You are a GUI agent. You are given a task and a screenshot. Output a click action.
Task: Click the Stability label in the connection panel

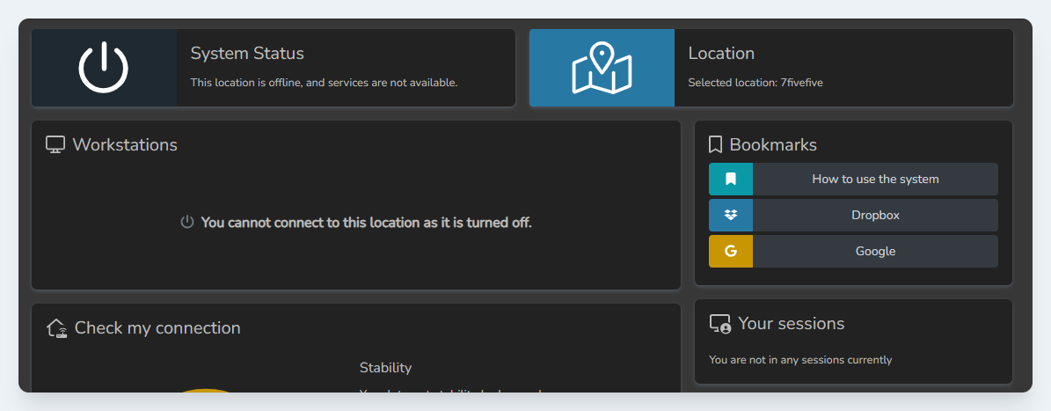click(385, 368)
